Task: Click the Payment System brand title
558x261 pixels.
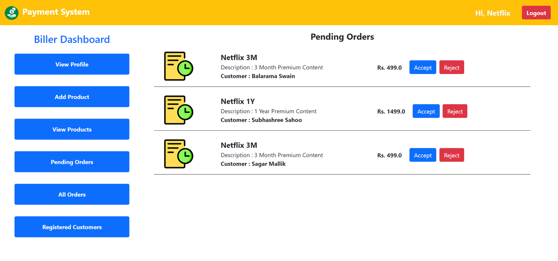Action: coord(56,12)
